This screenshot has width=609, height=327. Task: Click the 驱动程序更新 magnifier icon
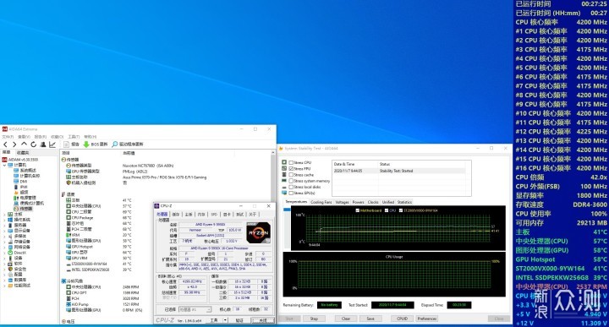(114, 144)
